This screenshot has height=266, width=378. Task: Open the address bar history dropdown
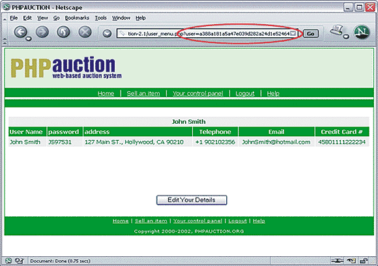click(x=293, y=33)
